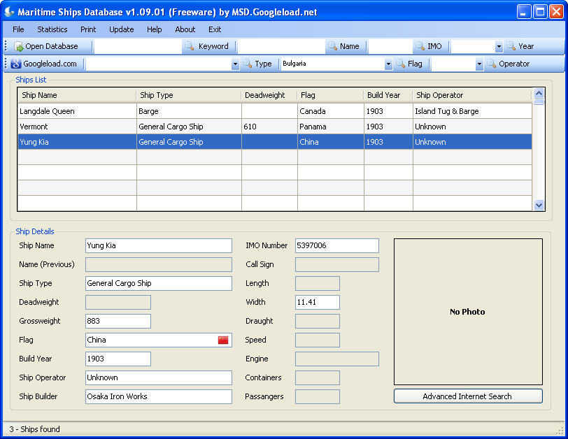Screen dimensions: 568x439
Task: Click the Open Database button
Action: coord(46,46)
